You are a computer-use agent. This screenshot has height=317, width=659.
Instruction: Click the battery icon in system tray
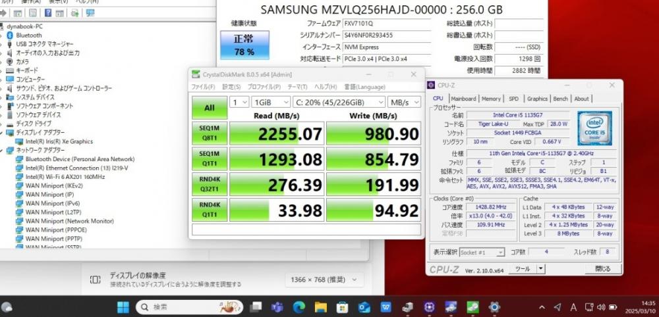613,307
